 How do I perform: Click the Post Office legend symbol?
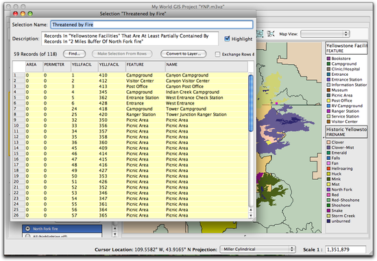[328, 100]
